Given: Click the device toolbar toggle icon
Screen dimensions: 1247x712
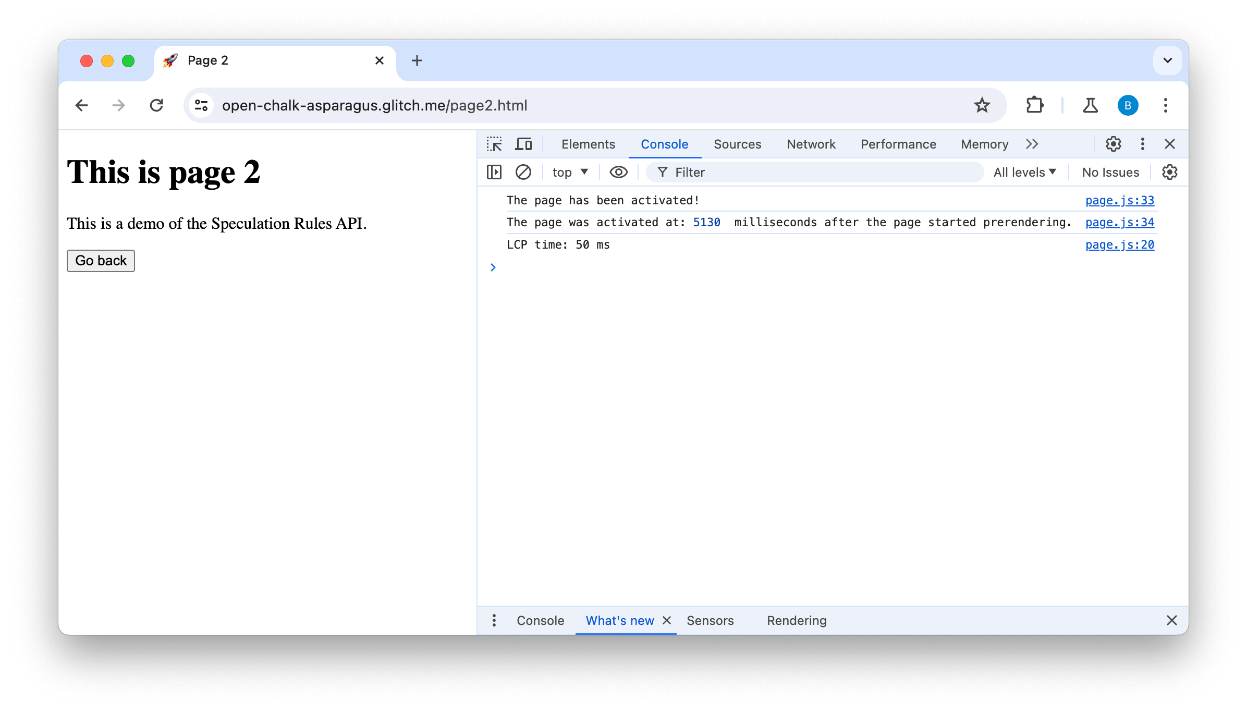Looking at the screenshot, I should click(x=522, y=143).
